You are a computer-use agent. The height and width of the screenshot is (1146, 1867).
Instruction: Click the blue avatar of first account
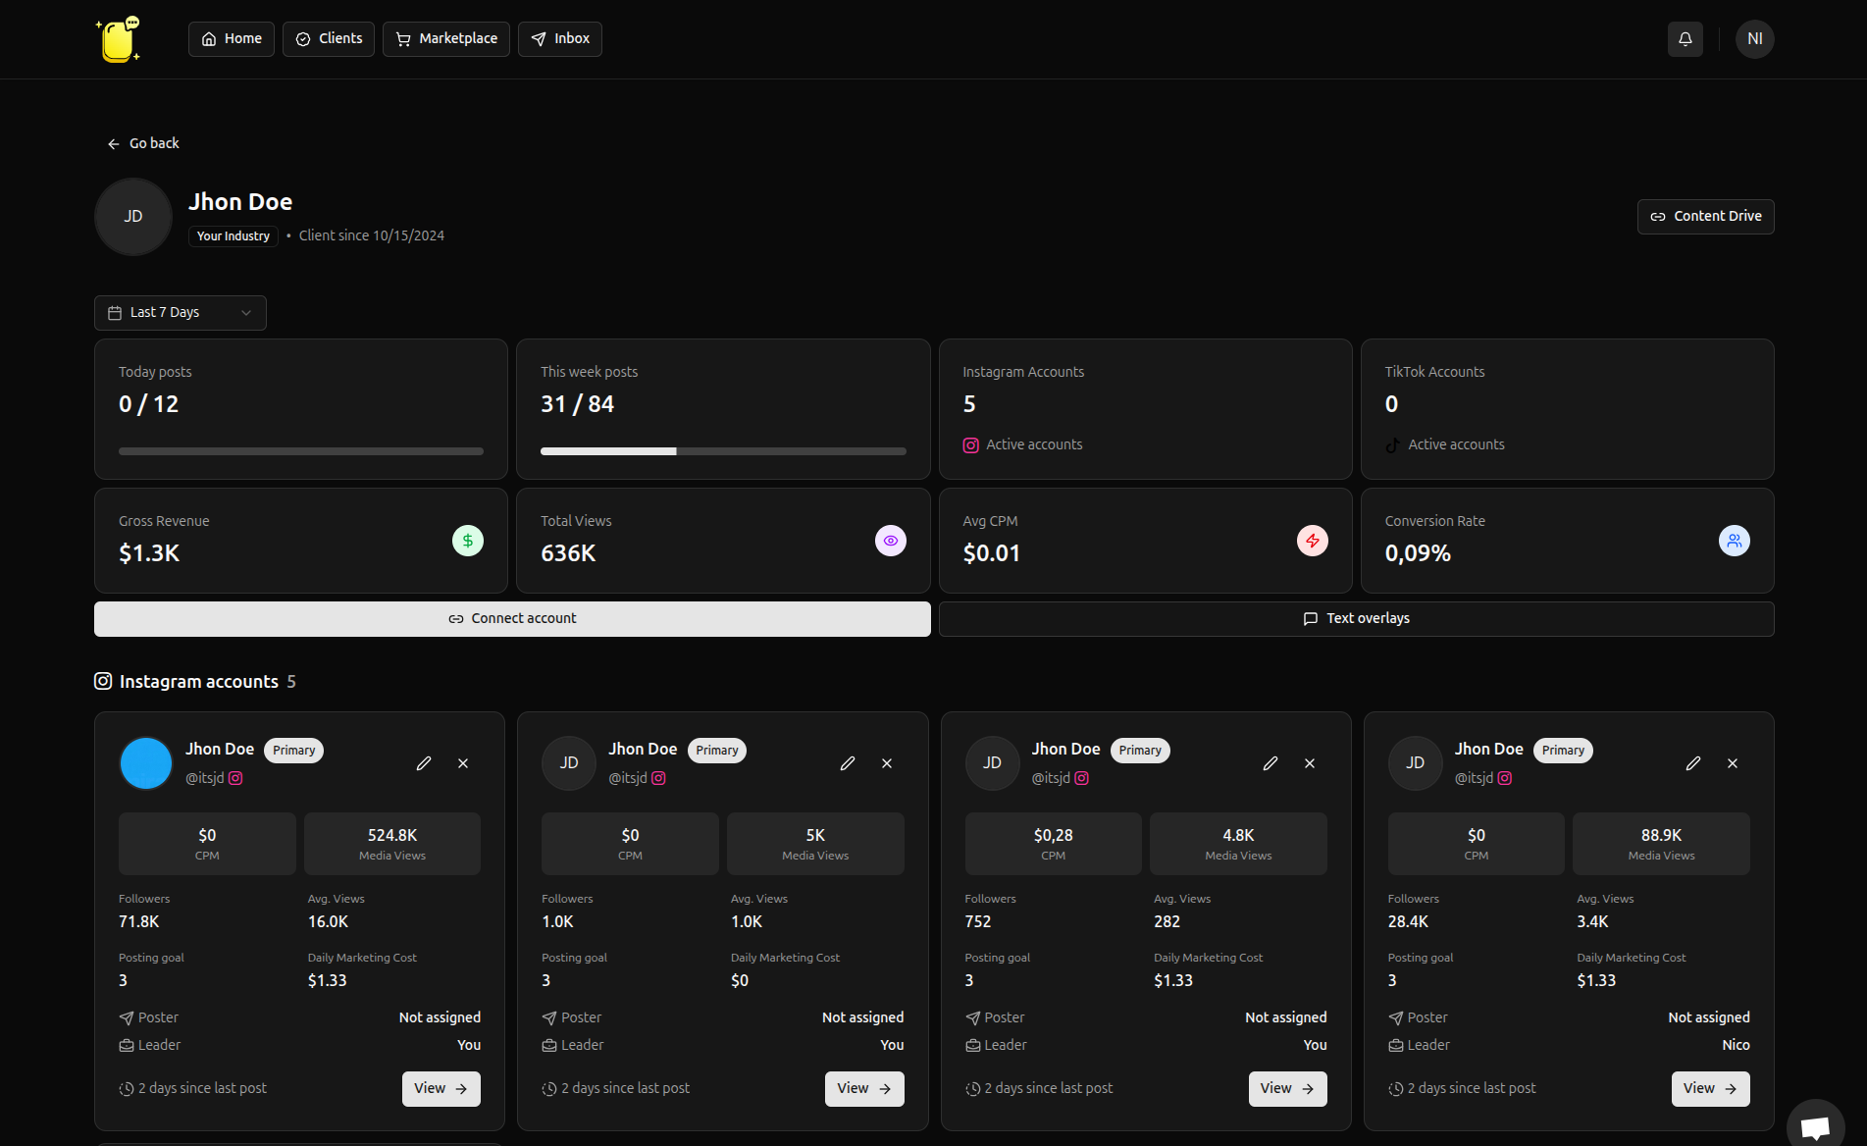coord(146,763)
